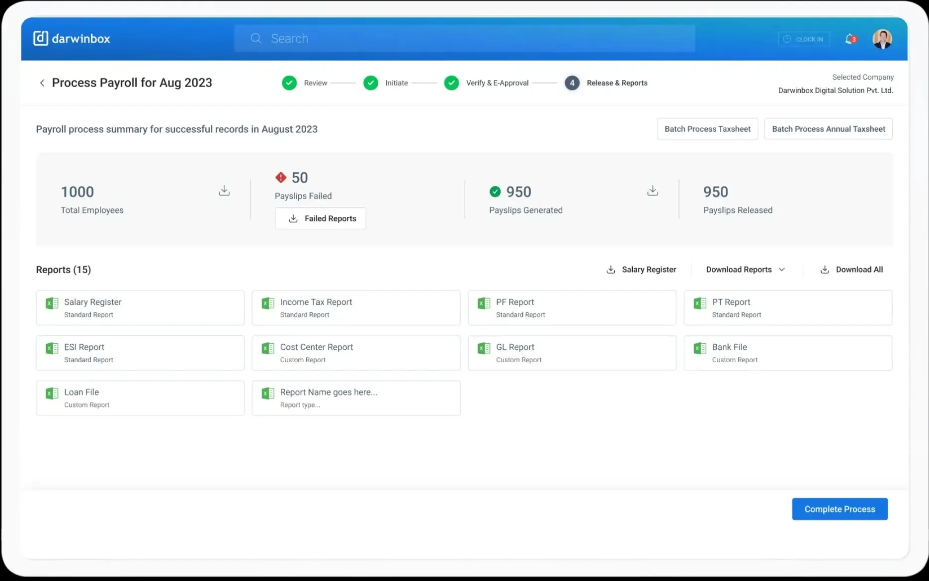
Task: Open the Bank File custom report
Action: click(788, 353)
